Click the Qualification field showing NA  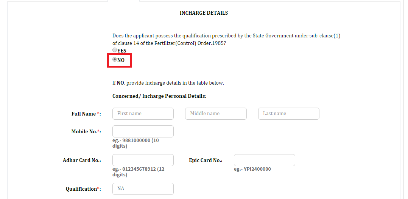(x=143, y=189)
